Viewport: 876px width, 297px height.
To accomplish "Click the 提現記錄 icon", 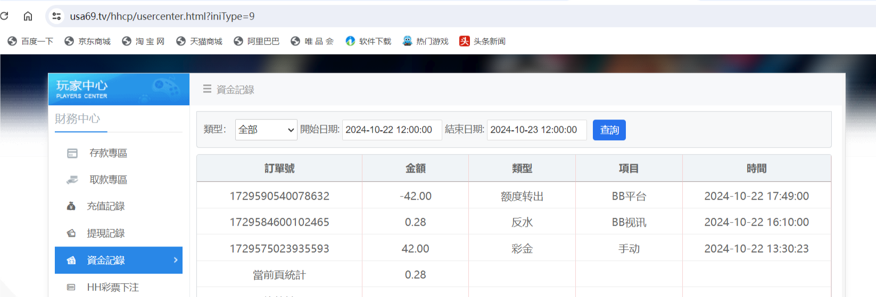I will coord(71,233).
